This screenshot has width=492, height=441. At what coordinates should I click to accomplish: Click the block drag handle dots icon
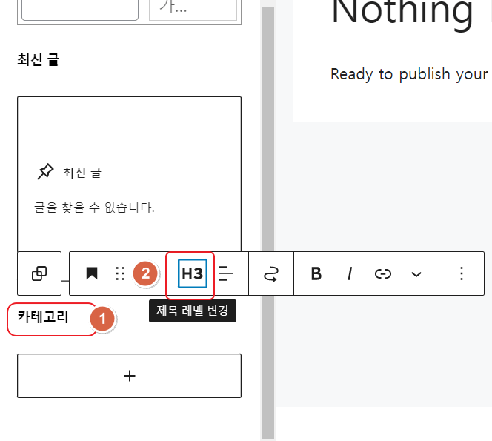pos(120,273)
